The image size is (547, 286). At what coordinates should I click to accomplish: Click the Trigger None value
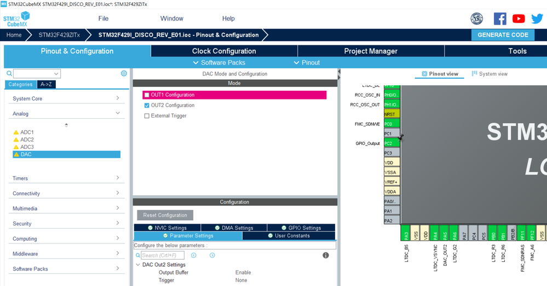(x=241, y=280)
